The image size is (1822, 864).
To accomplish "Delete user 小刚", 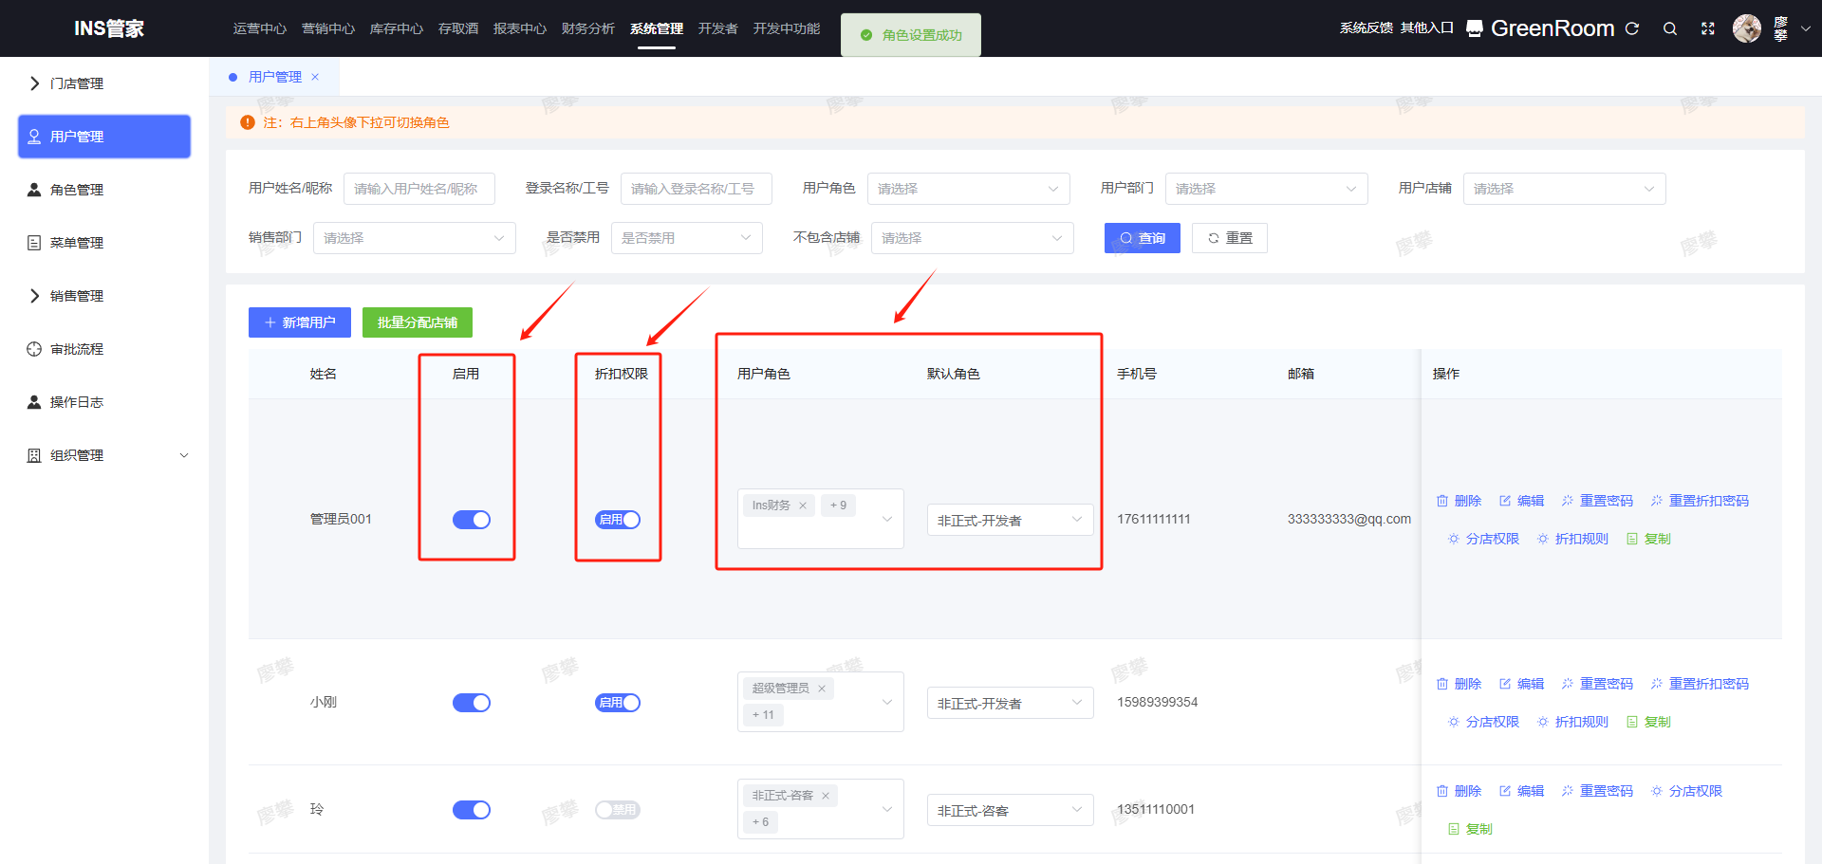I will (x=1459, y=684).
